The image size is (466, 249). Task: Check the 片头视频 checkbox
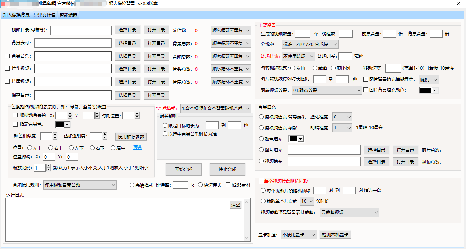[x=7, y=69]
